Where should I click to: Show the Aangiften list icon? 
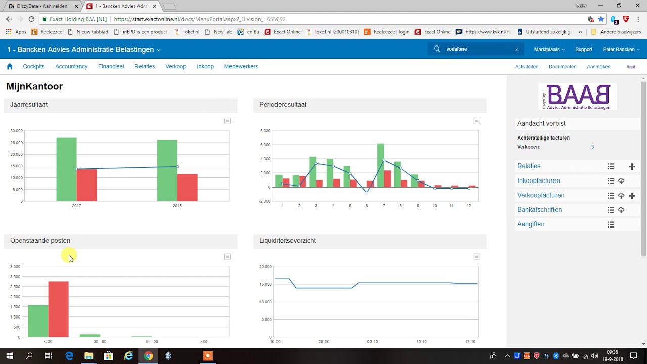point(611,225)
